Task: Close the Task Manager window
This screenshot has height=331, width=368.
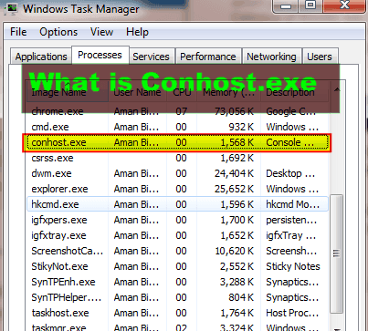Action: (x=343, y=5)
